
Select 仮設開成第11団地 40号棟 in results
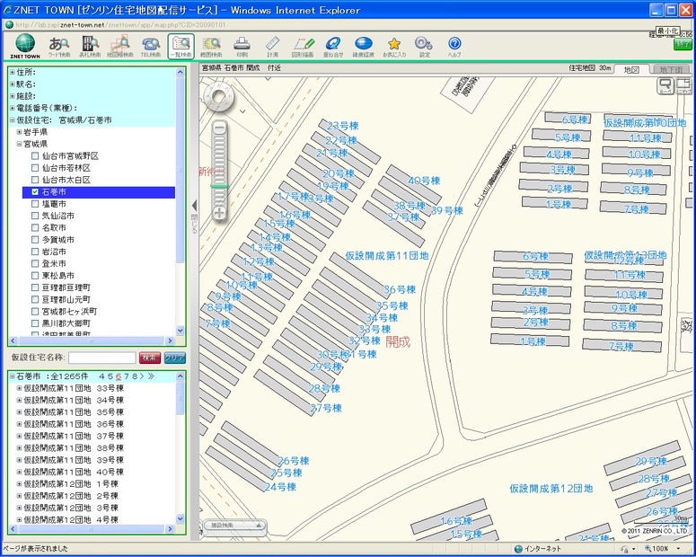point(74,473)
